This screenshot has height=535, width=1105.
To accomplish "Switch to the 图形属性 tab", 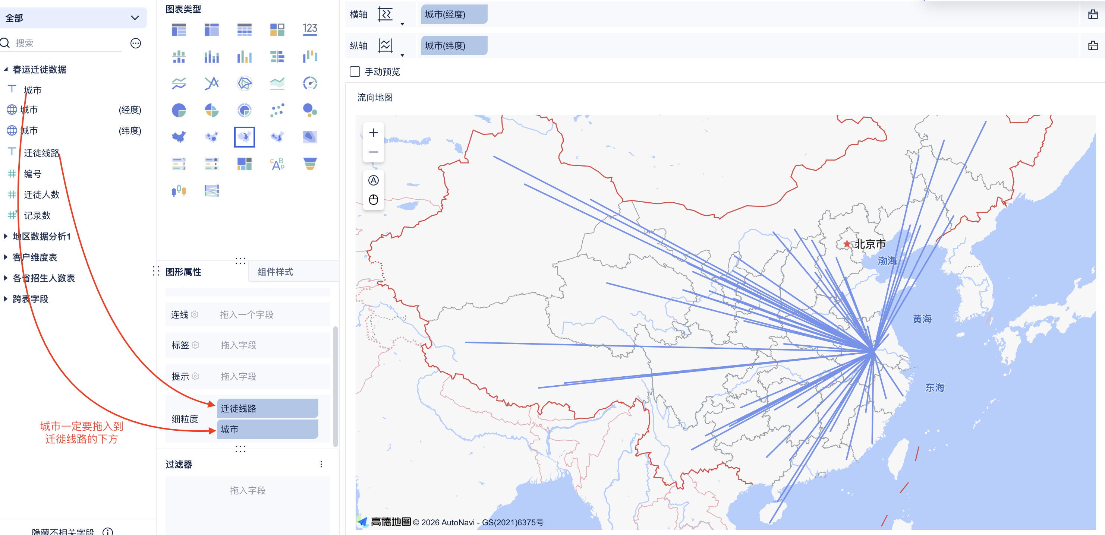I will pyautogui.click(x=183, y=272).
